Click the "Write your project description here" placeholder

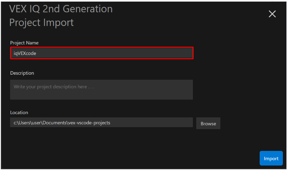pyautogui.click(x=54, y=87)
